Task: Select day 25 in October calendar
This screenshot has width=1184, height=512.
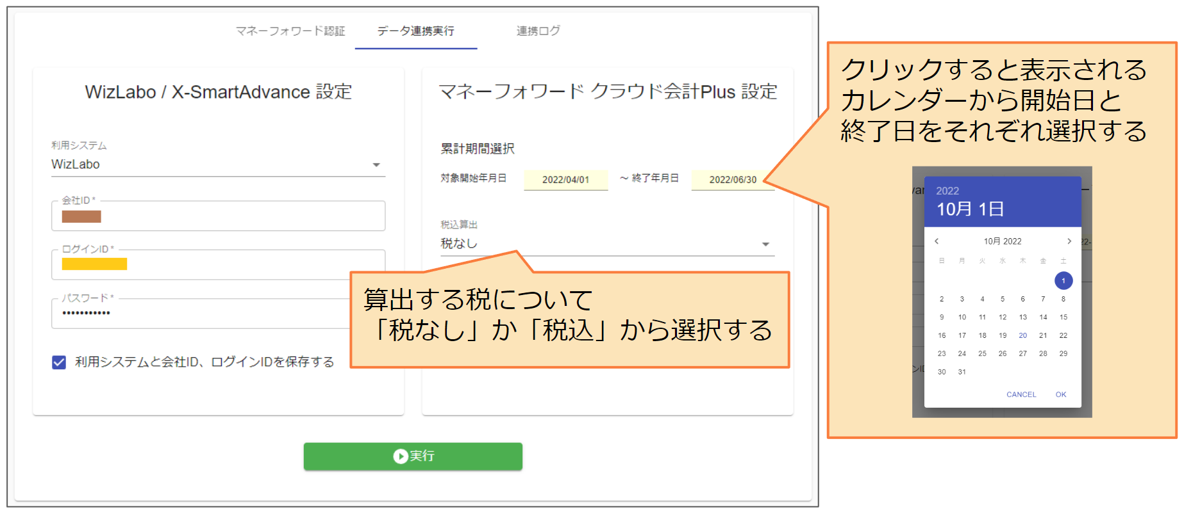Action: [x=982, y=354]
